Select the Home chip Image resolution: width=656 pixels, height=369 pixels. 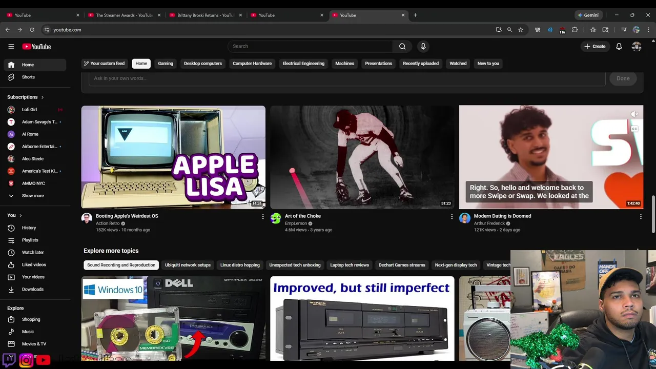pyautogui.click(x=141, y=64)
